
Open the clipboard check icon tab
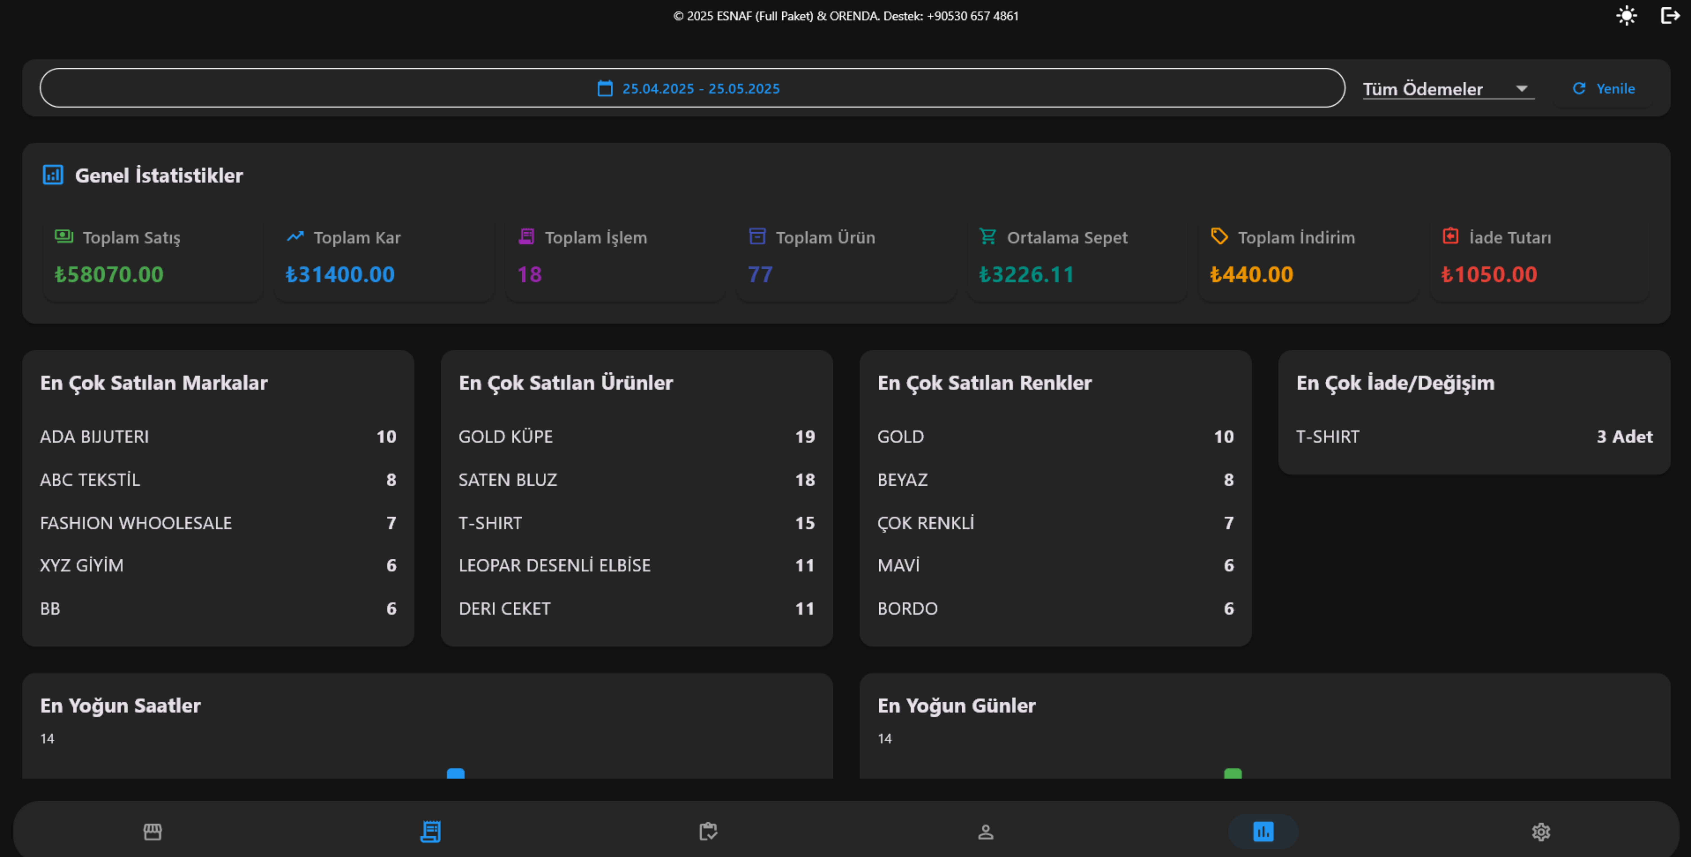(x=708, y=831)
